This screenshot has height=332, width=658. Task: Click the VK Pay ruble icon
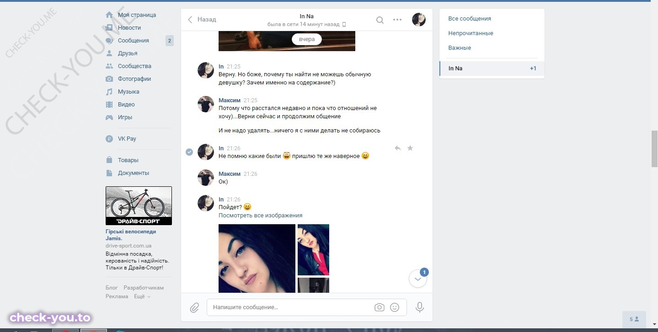point(109,139)
